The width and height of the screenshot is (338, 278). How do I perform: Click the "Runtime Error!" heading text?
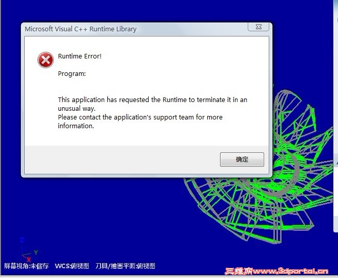pos(79,56)
